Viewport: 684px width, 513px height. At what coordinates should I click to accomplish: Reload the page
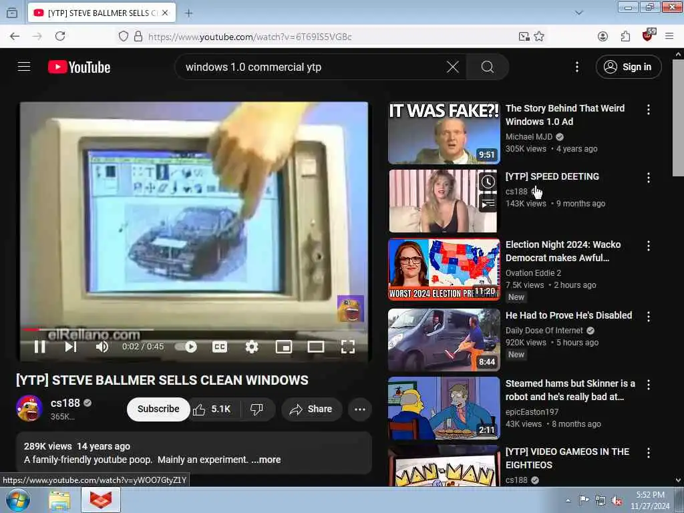pyautogui.click(x=60, y=36)
